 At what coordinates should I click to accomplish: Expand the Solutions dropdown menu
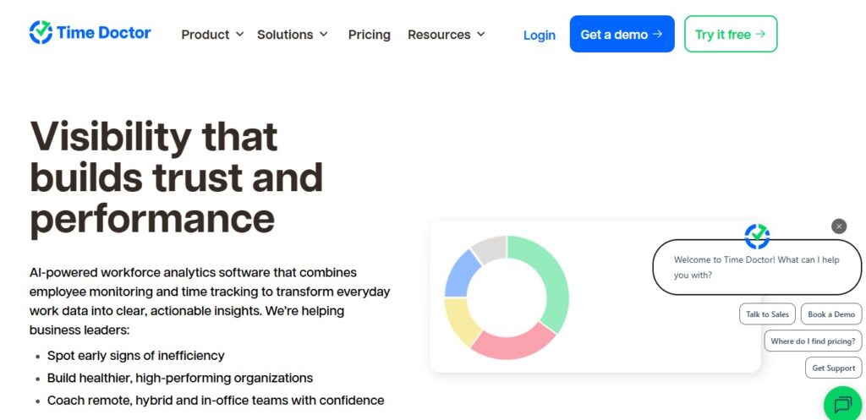(x=293, y=35)
